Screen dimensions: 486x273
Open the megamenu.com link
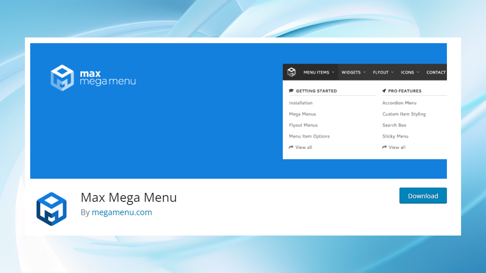pyautogui.click(x=122, y=212)
